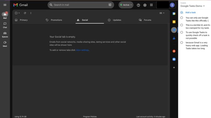Open task text 'This is a terrible UI'
Screen dimensions: 211x118
(x=198, y=26)
